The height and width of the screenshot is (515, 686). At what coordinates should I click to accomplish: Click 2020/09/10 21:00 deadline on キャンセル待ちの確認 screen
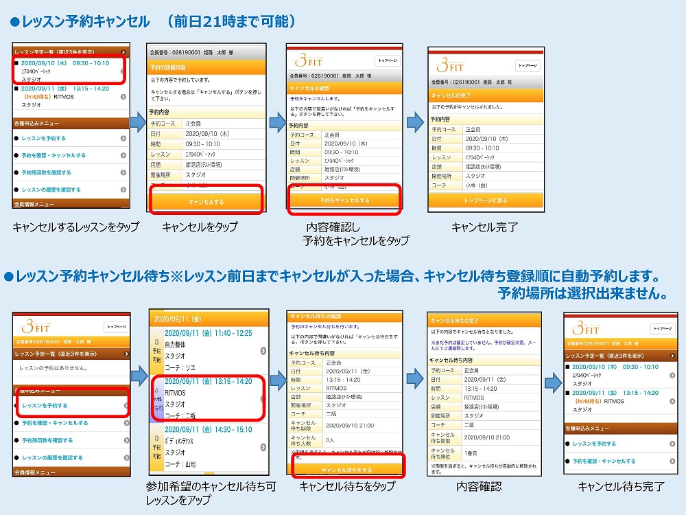[x=350, y=425]
